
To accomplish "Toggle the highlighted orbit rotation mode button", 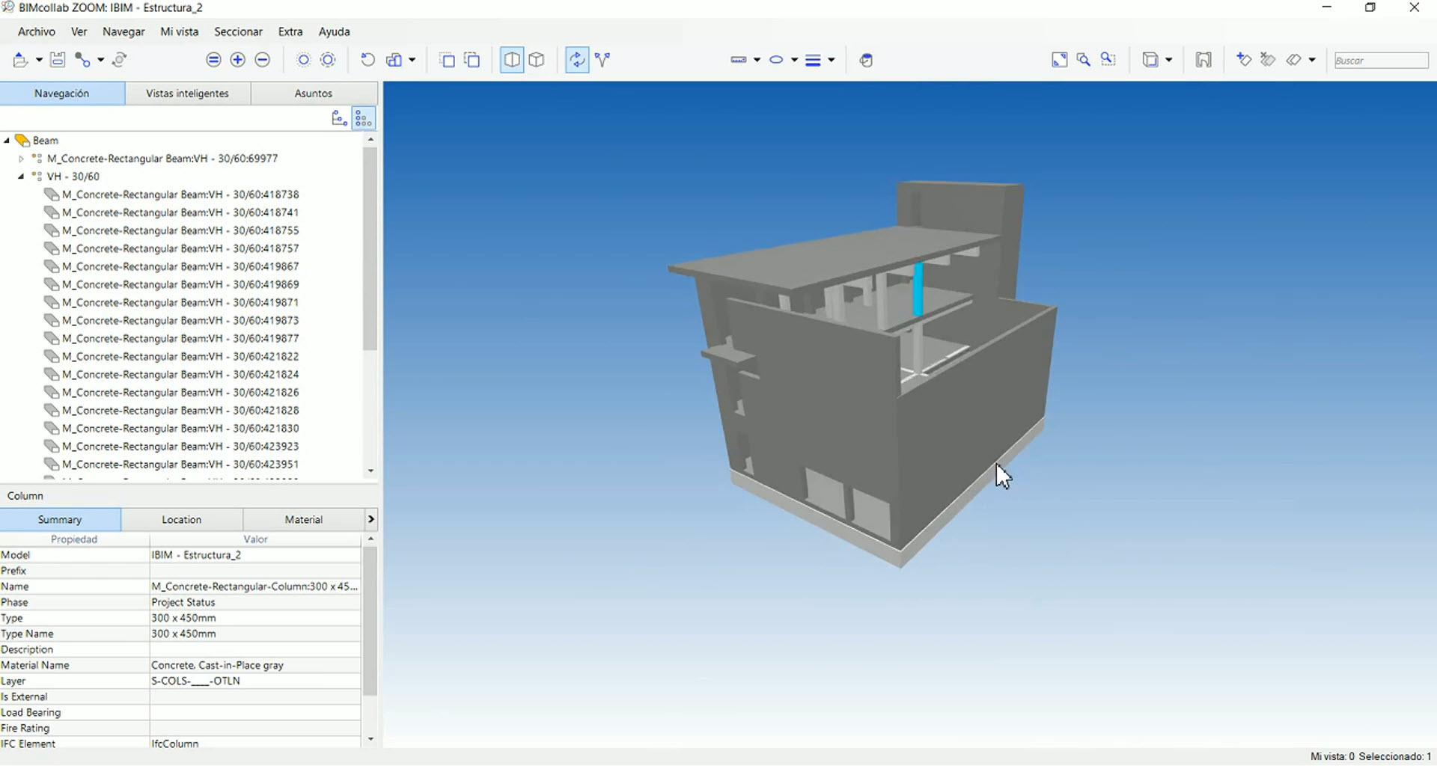I will click(x=577, y=60).
